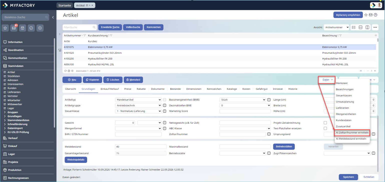Open the three-dots more options menu

tap(375, 27)
